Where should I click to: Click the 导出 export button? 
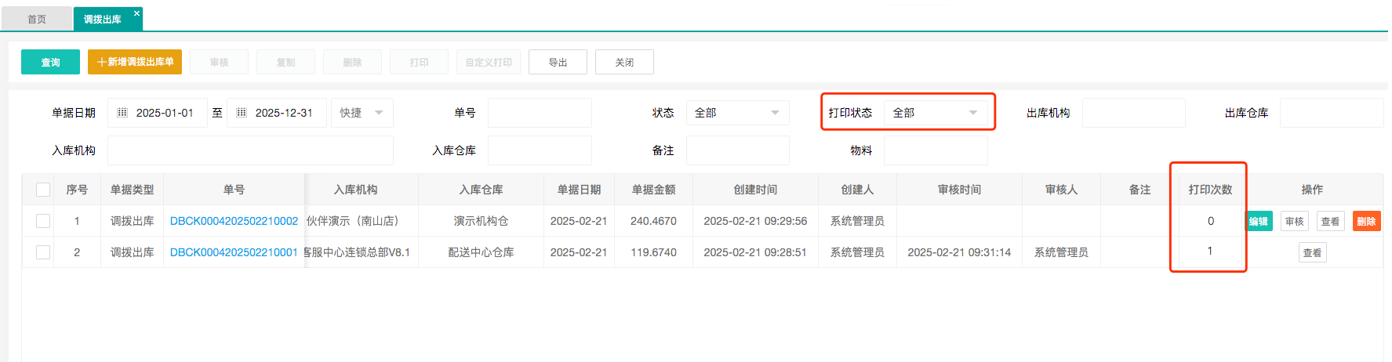click(558, 62)
